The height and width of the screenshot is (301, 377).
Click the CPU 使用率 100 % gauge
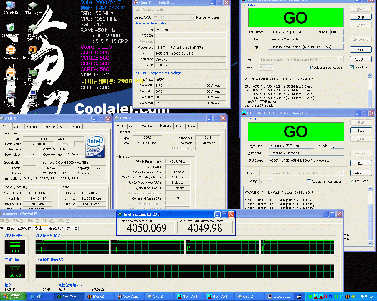tap(15, 247)
